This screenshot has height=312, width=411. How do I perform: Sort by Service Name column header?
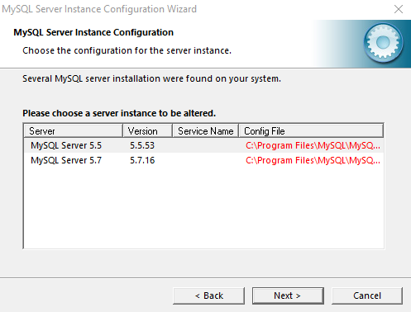click(x=205, y=130)
